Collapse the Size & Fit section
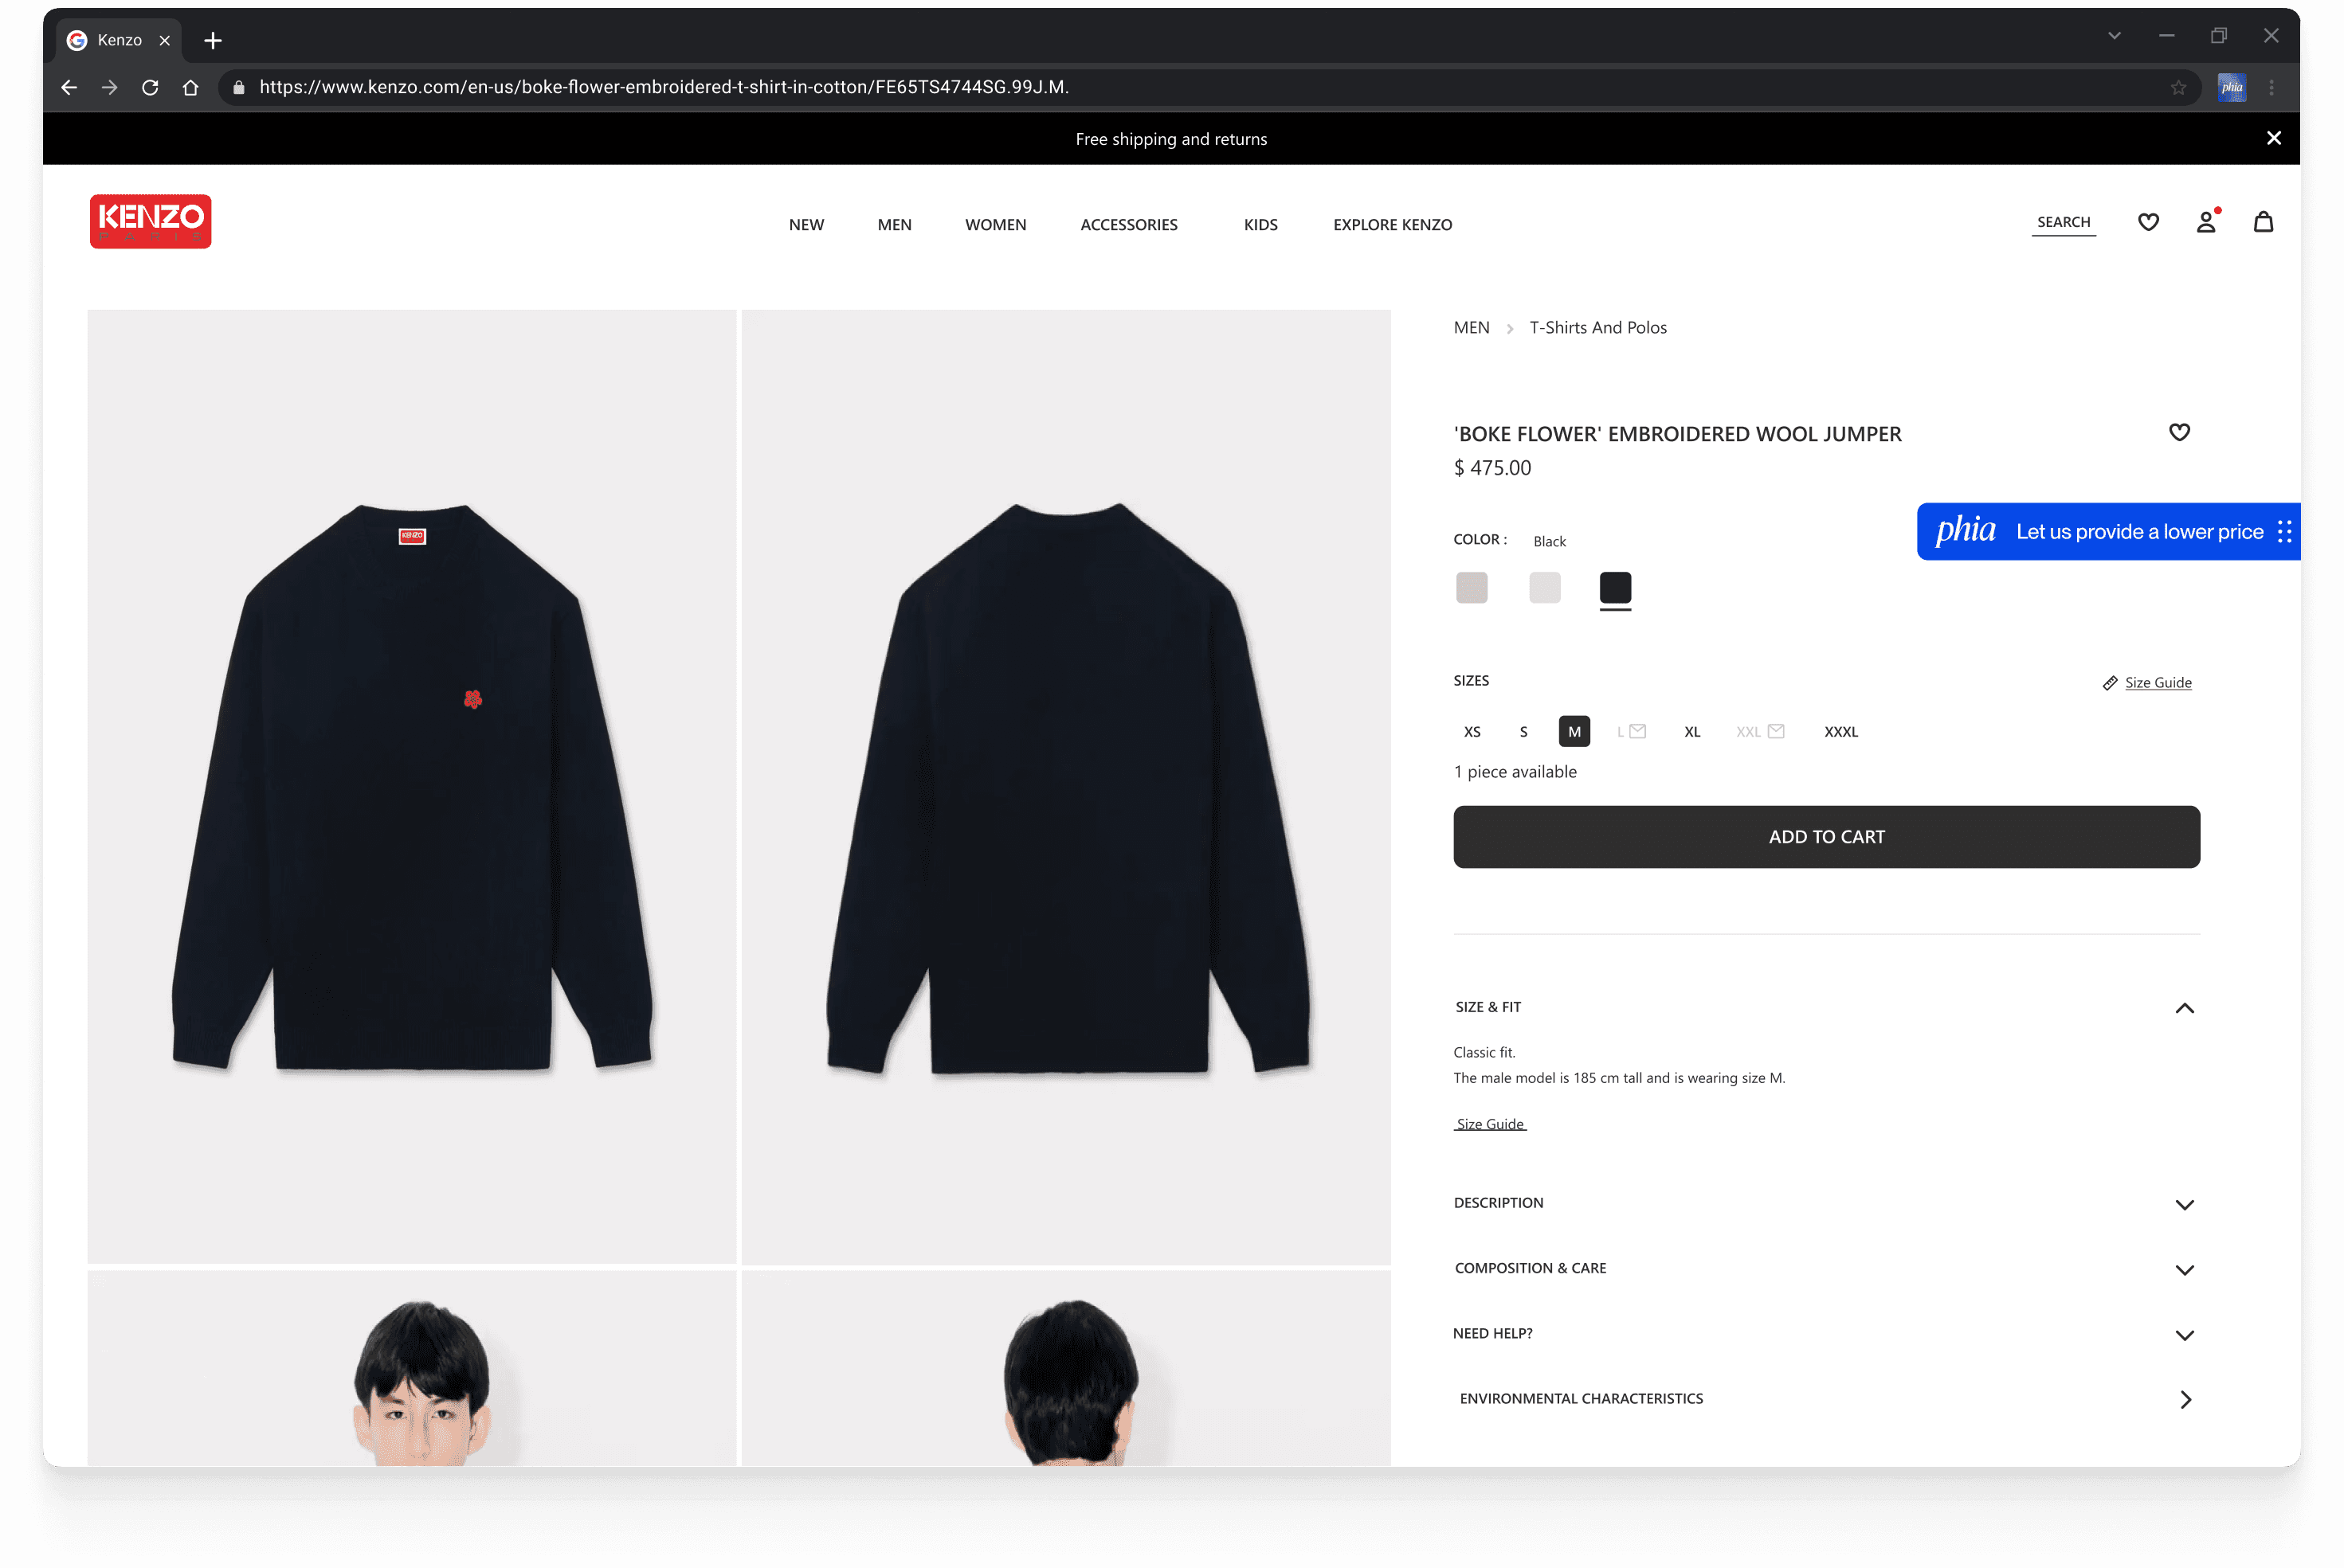 click(2184, 1008)
